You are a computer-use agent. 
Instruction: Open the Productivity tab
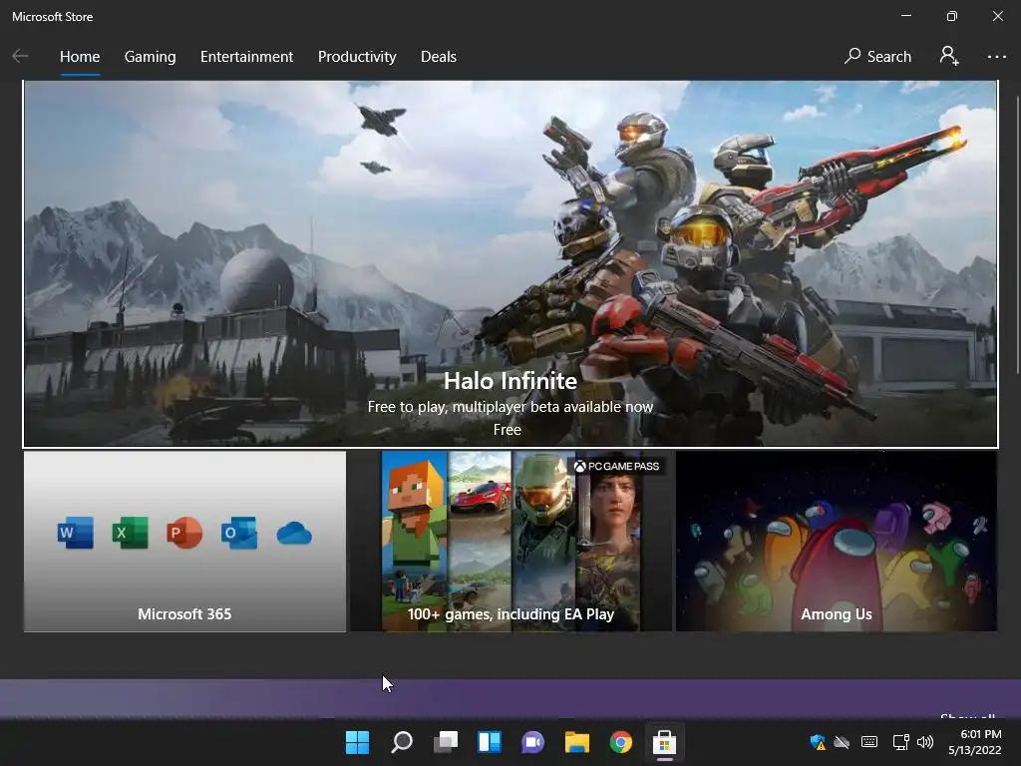pos(357,57)
